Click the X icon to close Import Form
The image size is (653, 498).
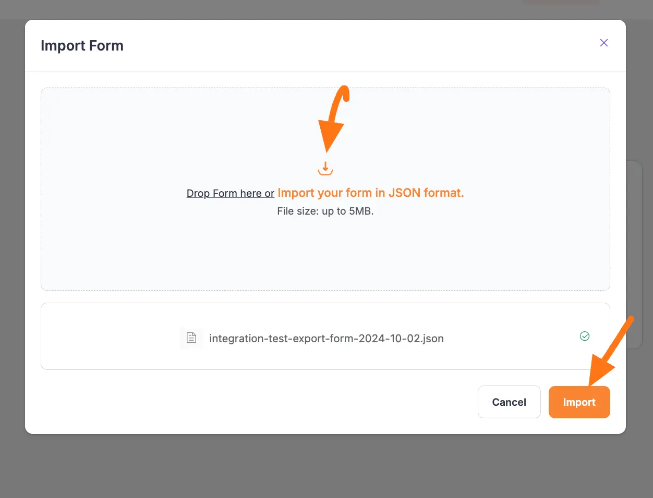[x=603, y=43]
